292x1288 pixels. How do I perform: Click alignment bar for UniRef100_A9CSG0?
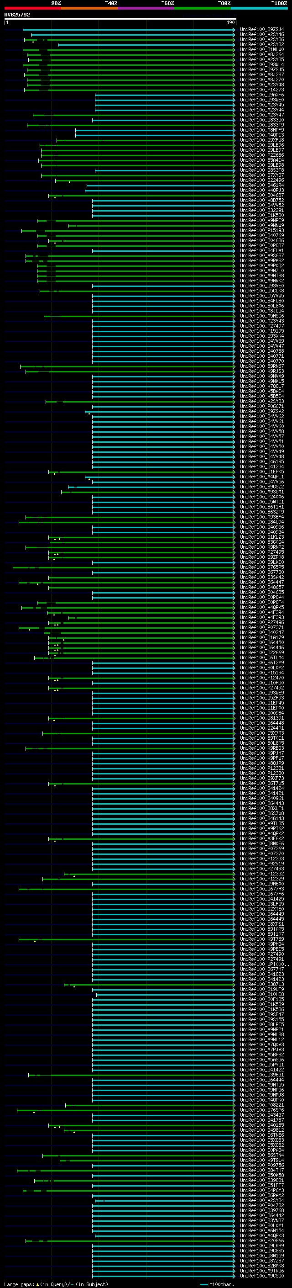click(164, 1276)
